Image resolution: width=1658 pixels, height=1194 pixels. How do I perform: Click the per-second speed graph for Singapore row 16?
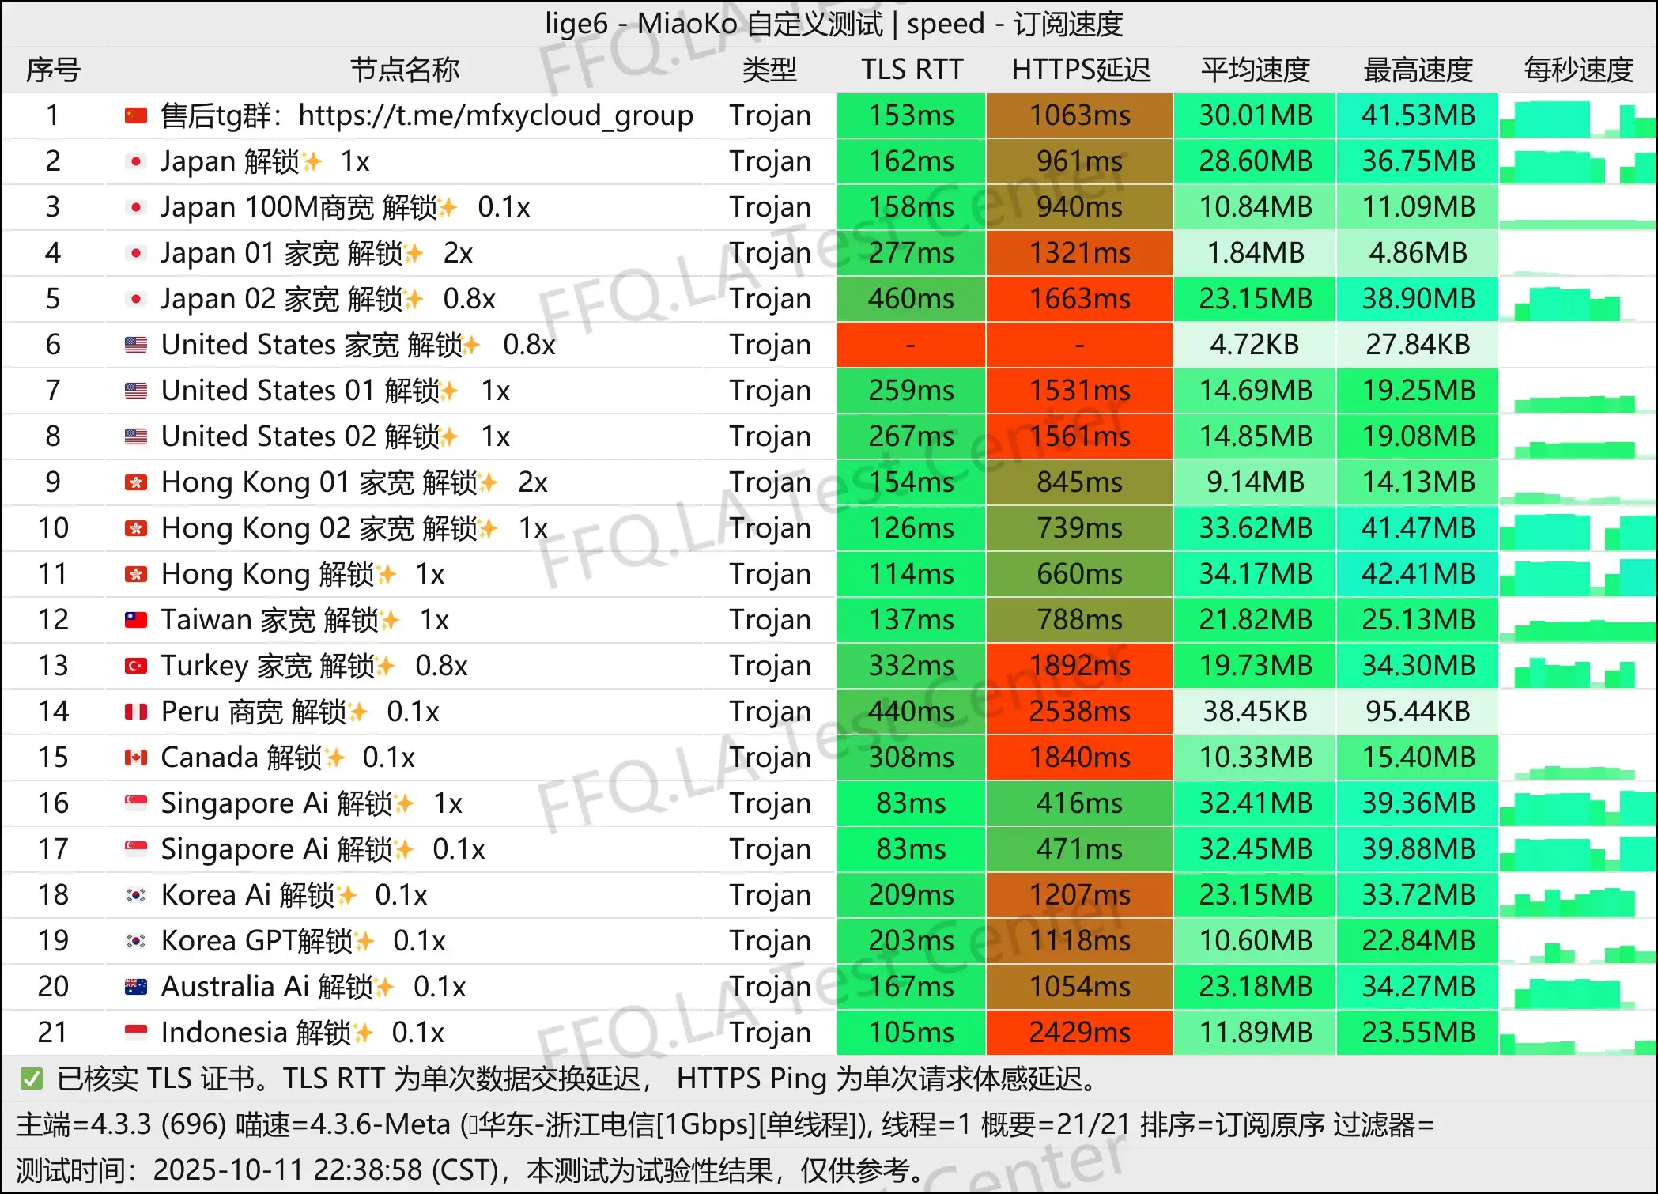1577,803
